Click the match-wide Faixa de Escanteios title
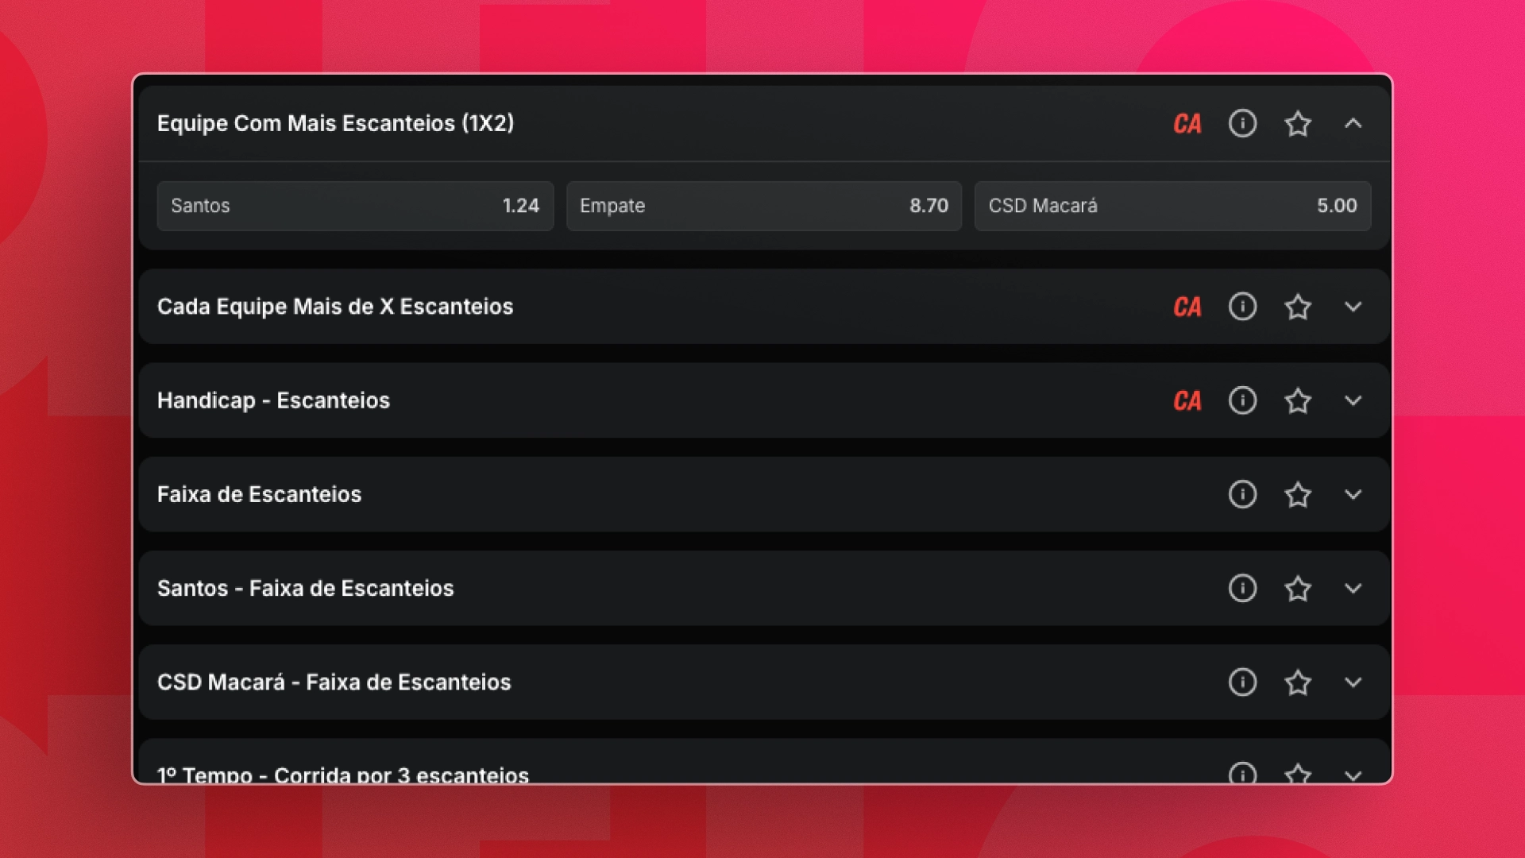The height and width of the screenshot is (858, 1525). (x=259, y=494)
